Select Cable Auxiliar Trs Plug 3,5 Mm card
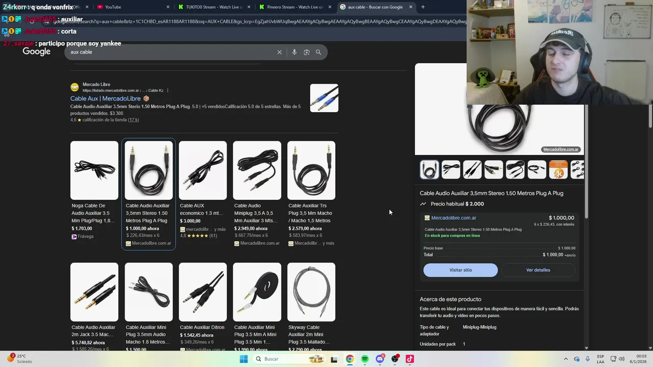This screenshot has height=367, width=653. pos(311,194)
